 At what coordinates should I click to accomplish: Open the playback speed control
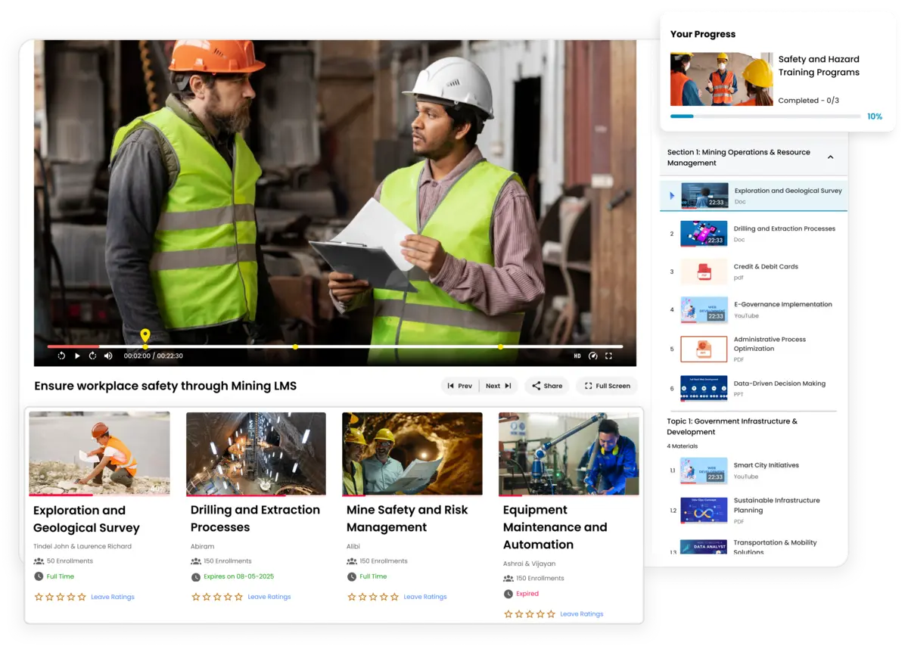(x=592, y=355)
